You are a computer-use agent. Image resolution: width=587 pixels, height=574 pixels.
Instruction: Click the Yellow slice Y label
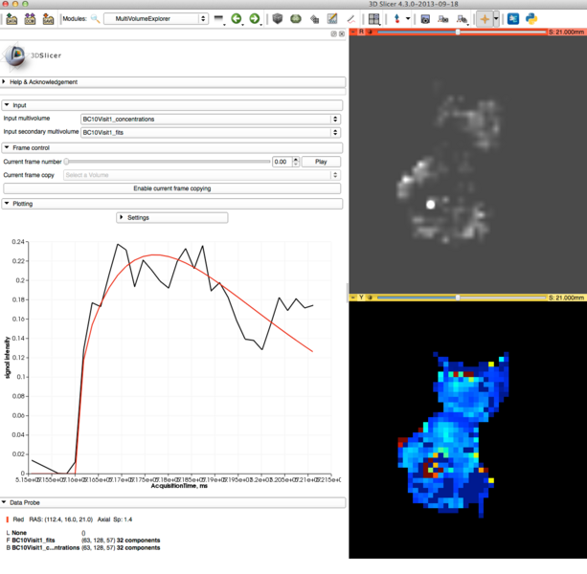361,298
